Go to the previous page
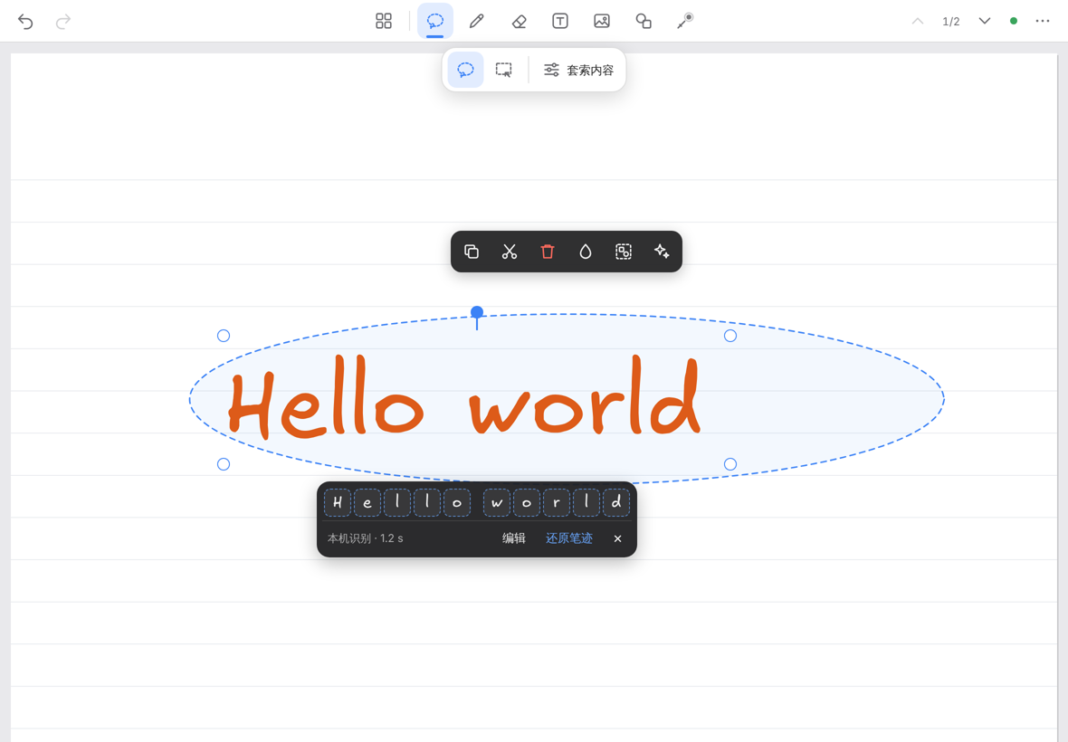The width and height of the screenshot is (1068, 742). pyautogui.click(x=918, y=21)
